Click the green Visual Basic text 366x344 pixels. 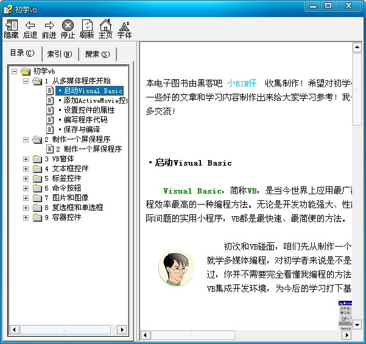point(192,191)
